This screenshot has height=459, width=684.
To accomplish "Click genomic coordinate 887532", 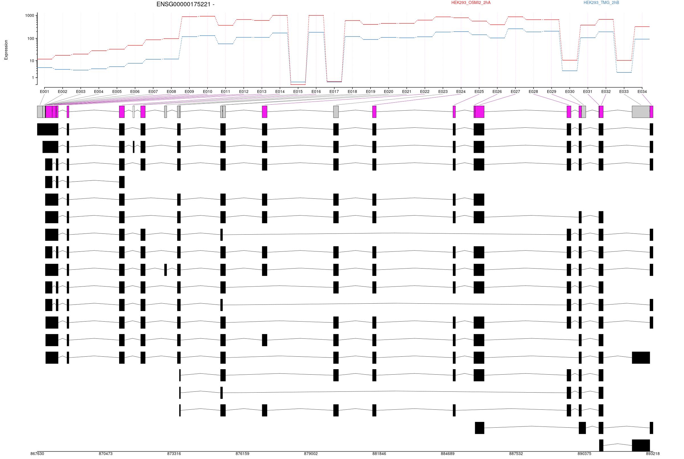I will point(516,454).
